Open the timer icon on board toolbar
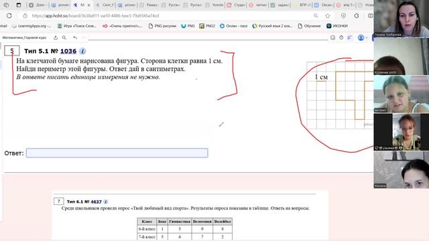 click(341, 37)
